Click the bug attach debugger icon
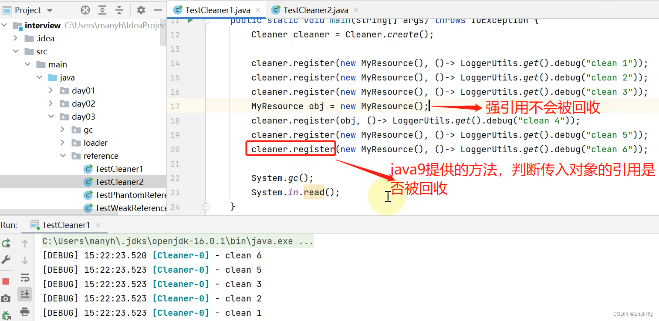This screenshot has height=321, width=659. coord(6,315)
